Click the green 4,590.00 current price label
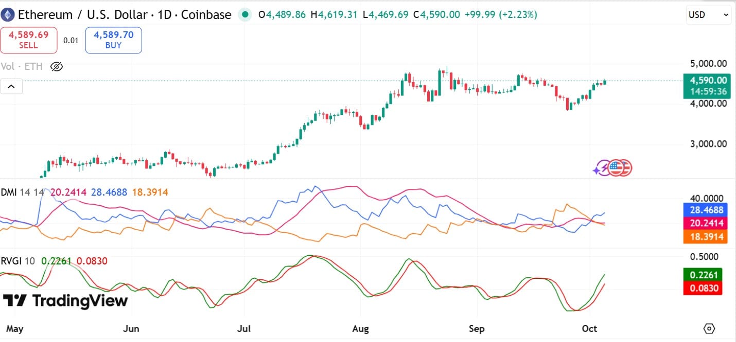This screenshot has height=342, width=736. click(x=707, y=81)
